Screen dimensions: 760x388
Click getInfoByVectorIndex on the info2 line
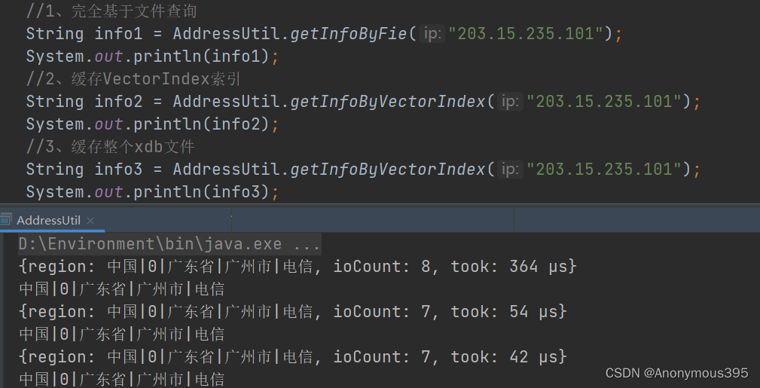point(388,102)
